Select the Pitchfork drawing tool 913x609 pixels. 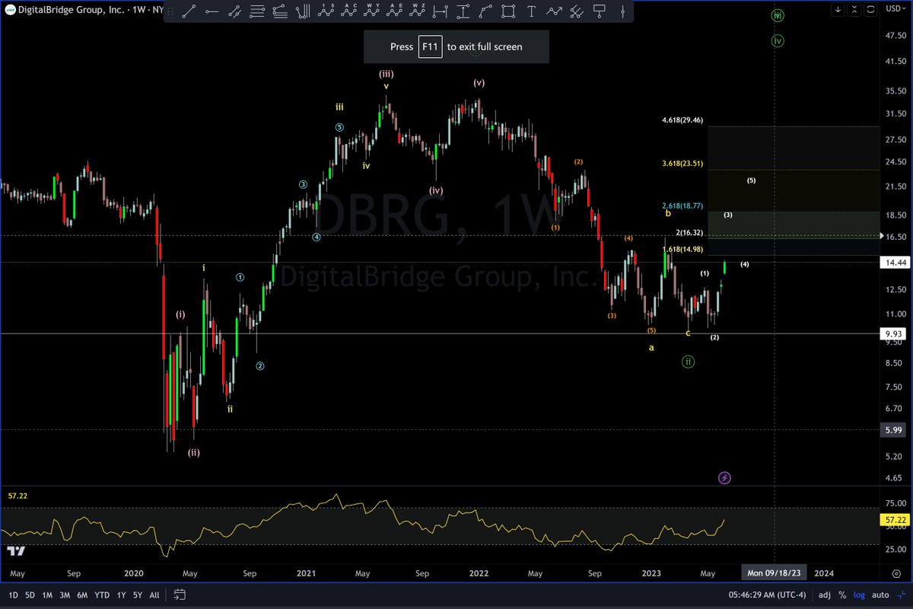(304, 11)
